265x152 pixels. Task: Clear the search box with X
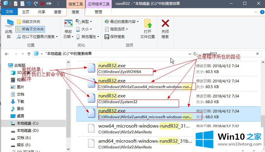[x=257, y=54]
